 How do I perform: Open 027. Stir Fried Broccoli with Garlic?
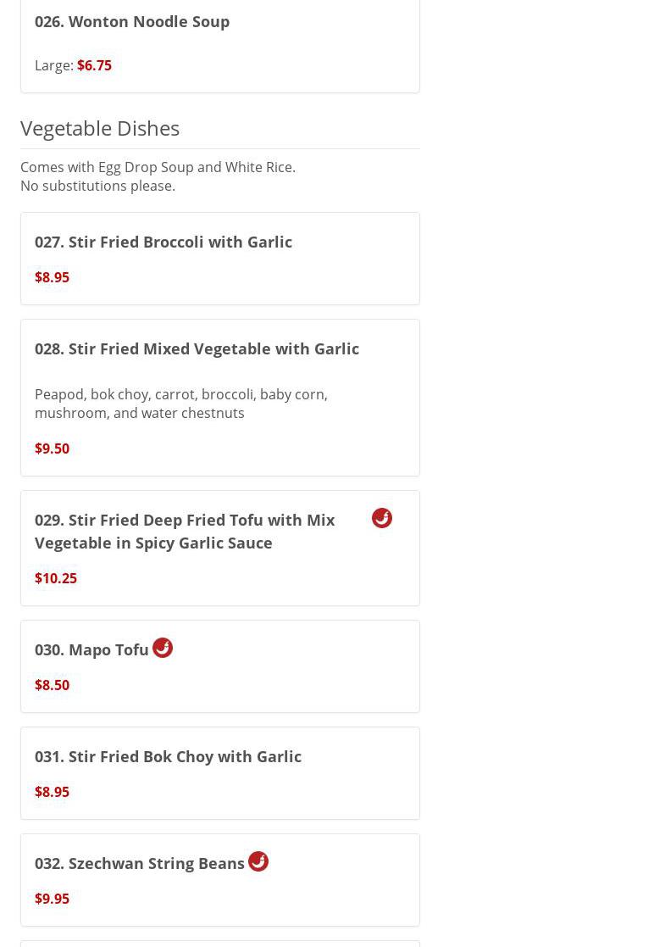pos(163,242)
